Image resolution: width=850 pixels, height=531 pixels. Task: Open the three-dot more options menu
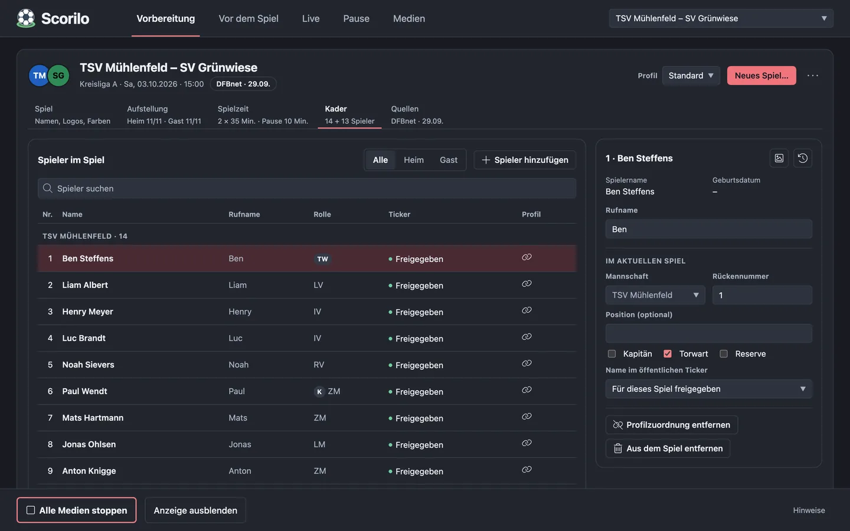coord(813,76)
